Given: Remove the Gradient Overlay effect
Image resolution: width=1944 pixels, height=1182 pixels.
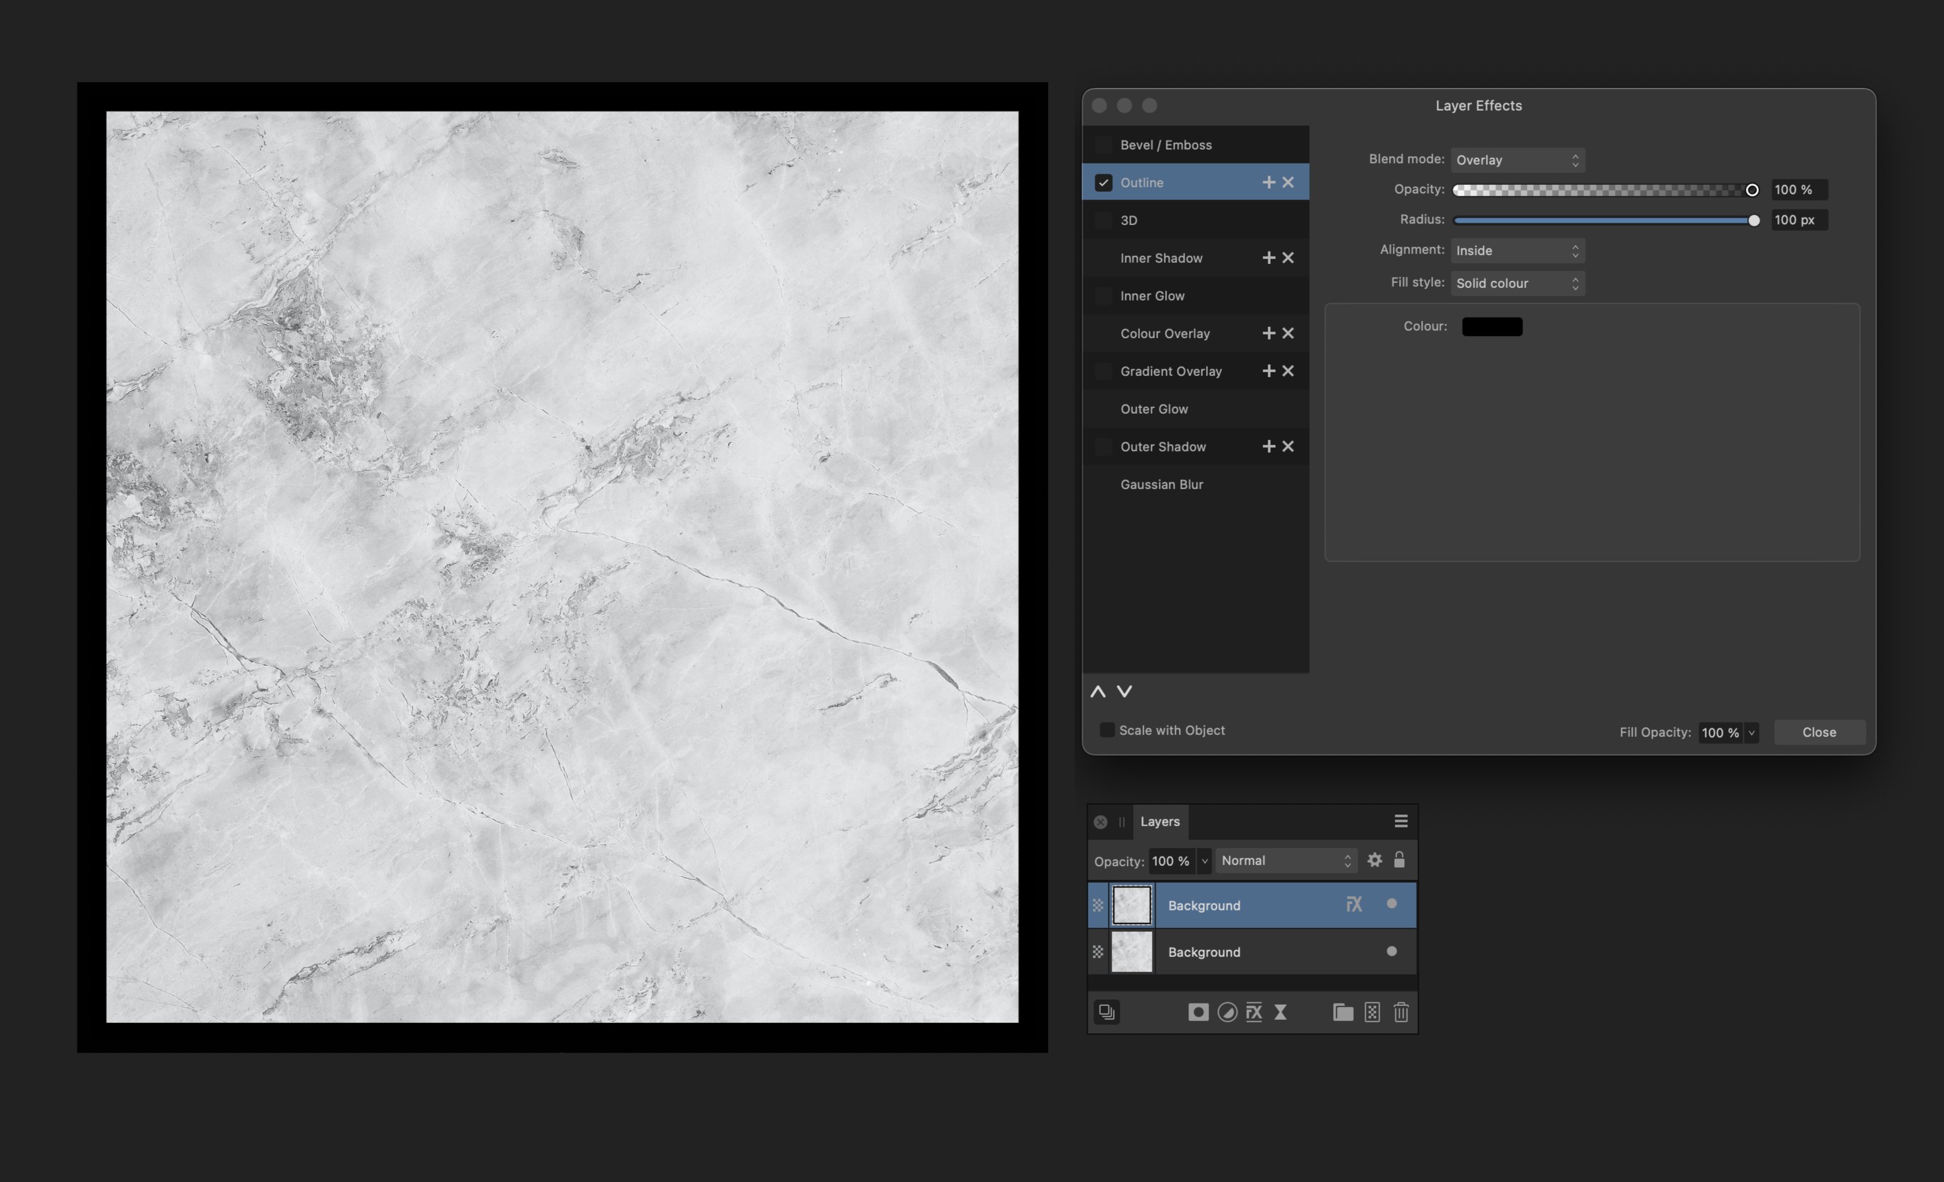Looking at the screenshot, I should [x=1288, y=370].
